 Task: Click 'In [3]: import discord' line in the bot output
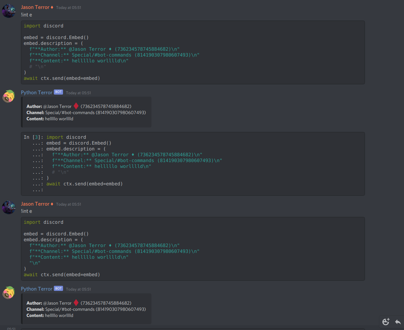click(x=55, y=137)
